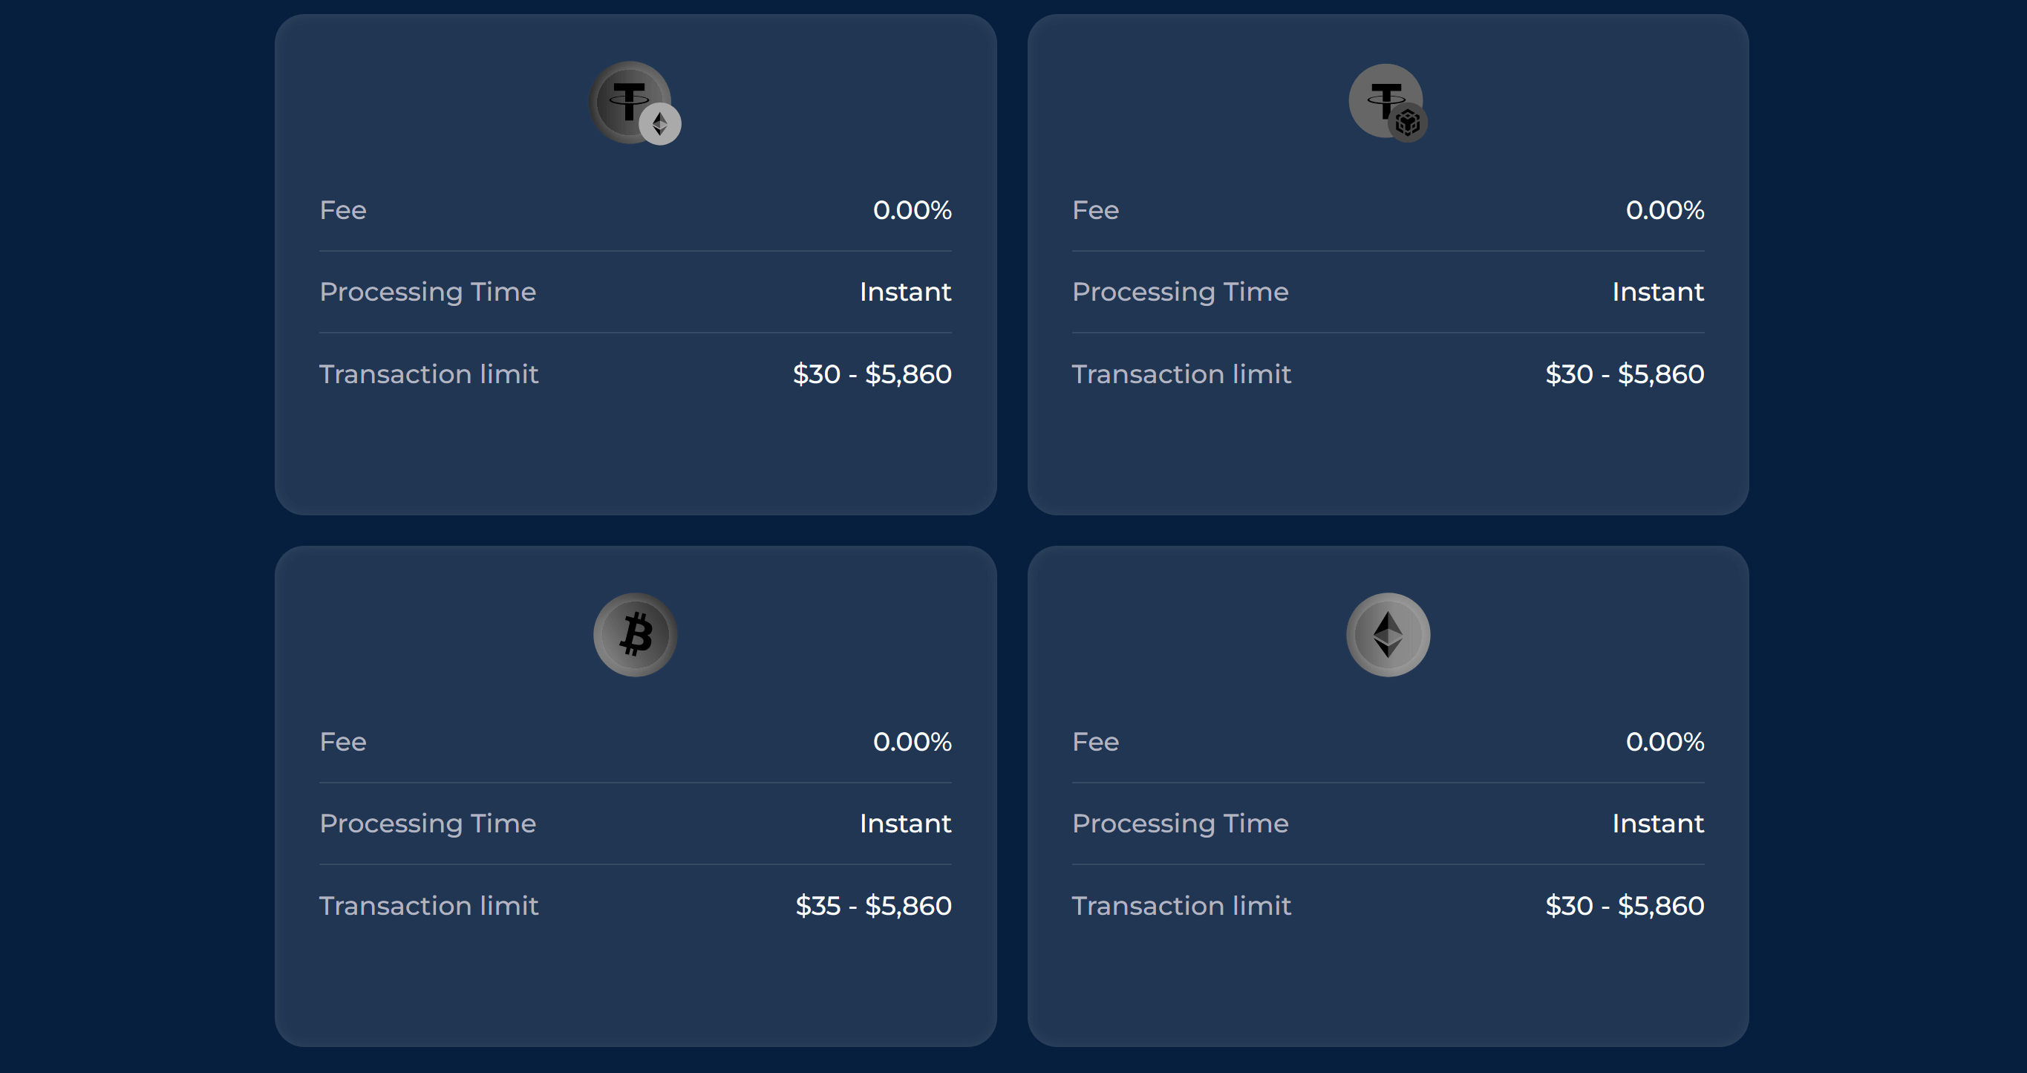The width and height of the screenshot is (2027, 1073).
Task: Click the small BNB cube badge on Tether icon
Action: [x=1408, y=123]
